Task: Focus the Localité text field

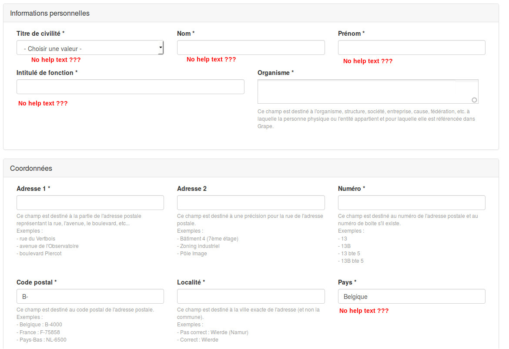Action: click(x=251, y=296)
